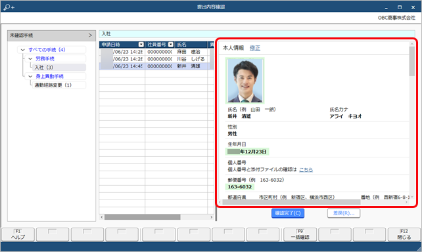The image size is (422, 252).
Task: Click the 修正 link beside 本人情報
Action: pyautogui.click(x=255, y=48)
